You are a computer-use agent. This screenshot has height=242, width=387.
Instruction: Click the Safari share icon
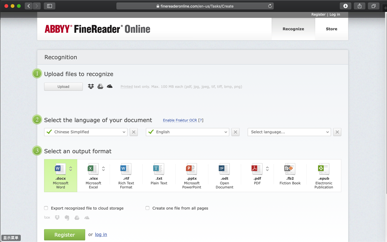360,6
